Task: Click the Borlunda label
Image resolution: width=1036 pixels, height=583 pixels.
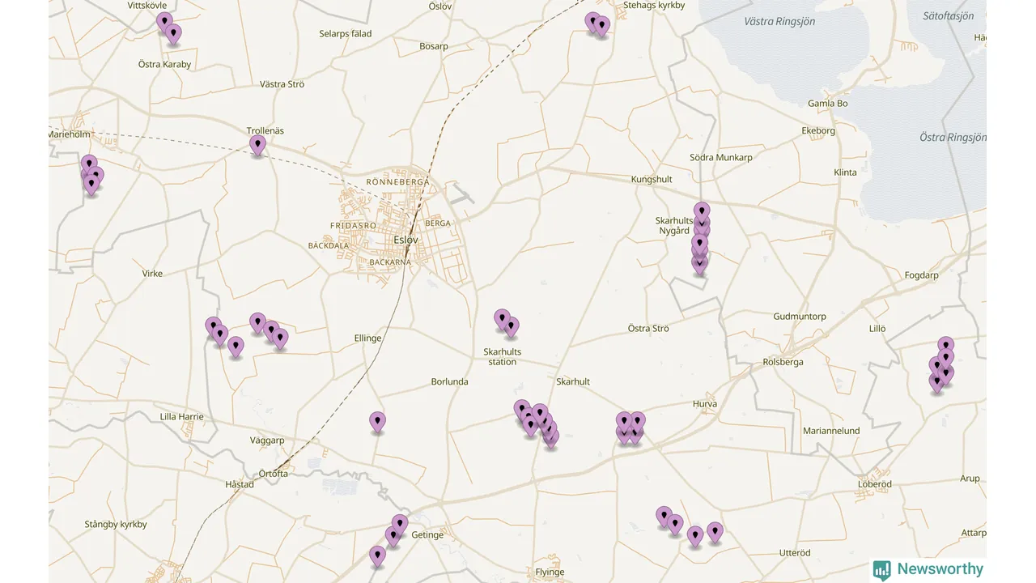Action: click(450, 381)
